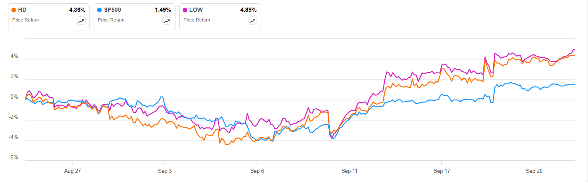The width and height of the screenshot is (588, 183).
Task: Click the HD price return chart icon
Action: (81, 21)
